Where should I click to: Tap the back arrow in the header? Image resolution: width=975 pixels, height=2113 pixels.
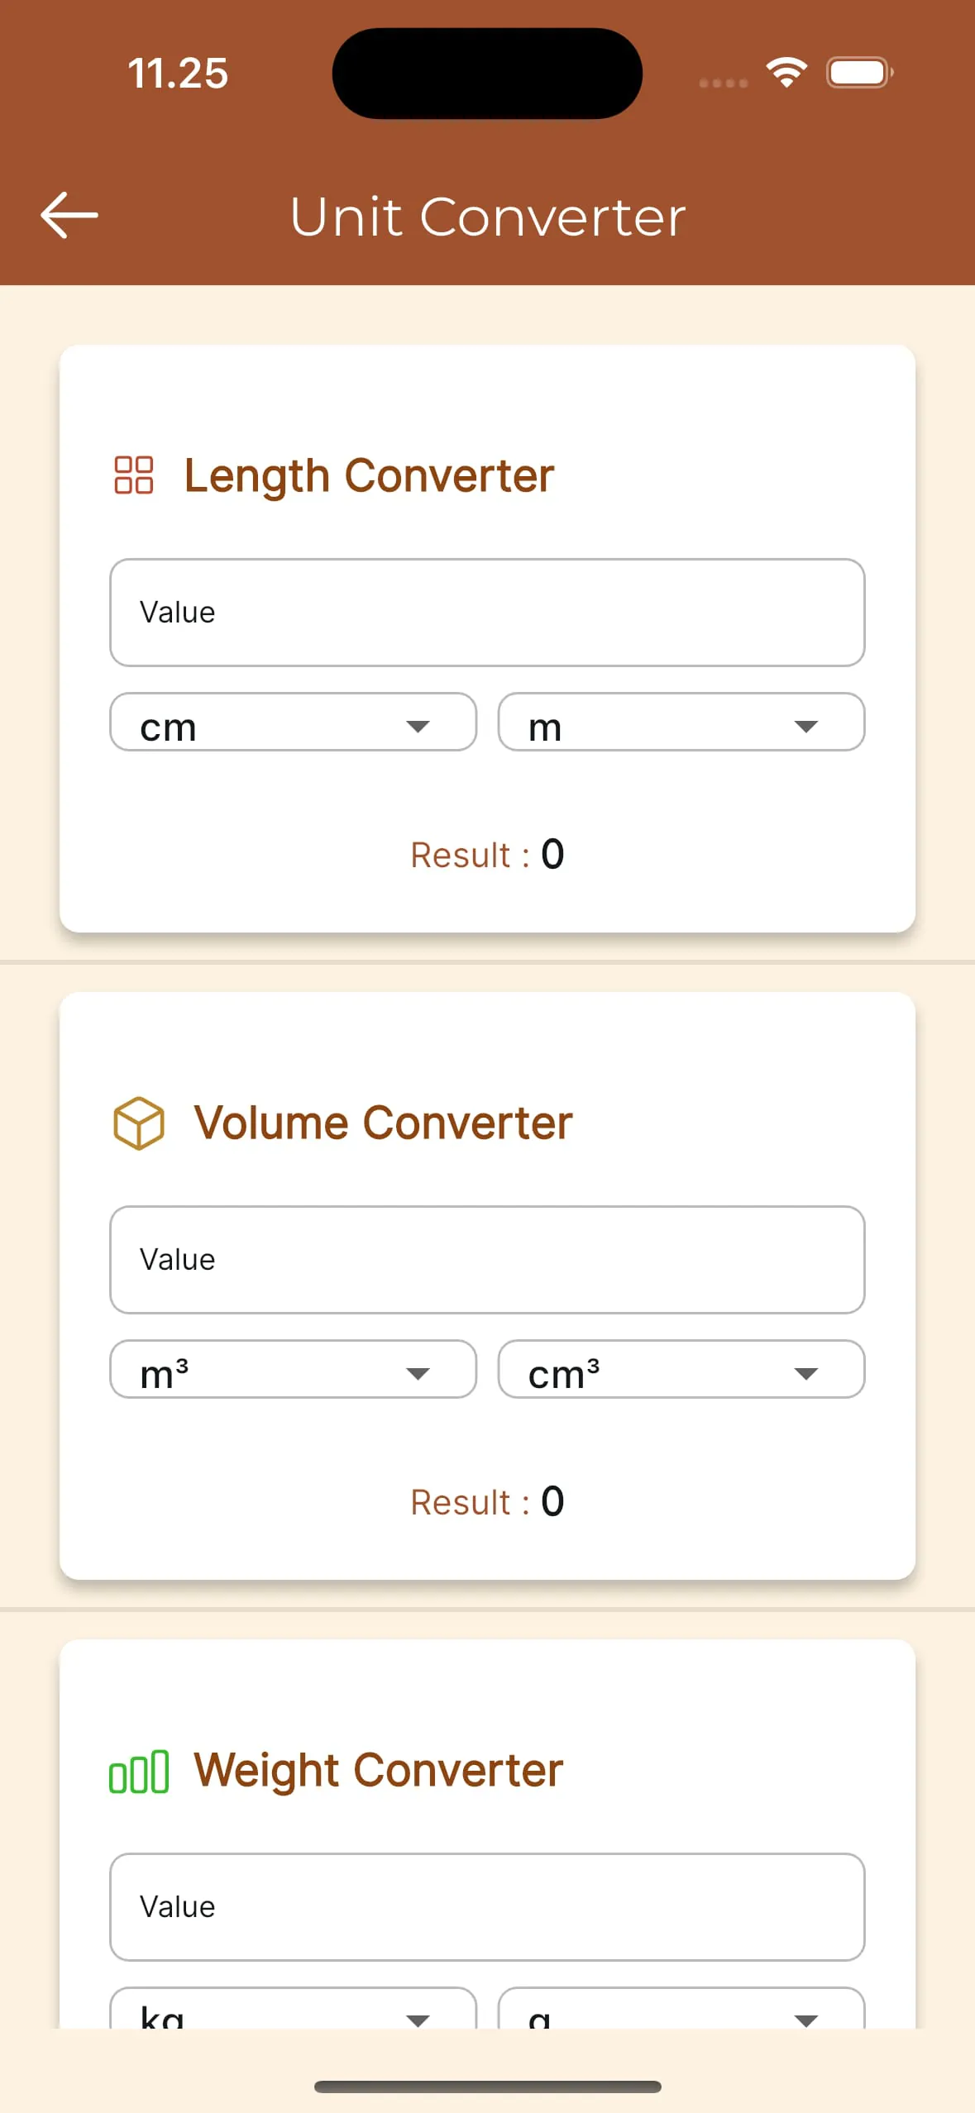(x=67, y=216)
